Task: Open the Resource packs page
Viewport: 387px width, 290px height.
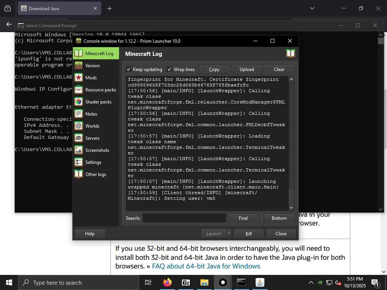Action: pyautogui.click(x=96, y=90)
